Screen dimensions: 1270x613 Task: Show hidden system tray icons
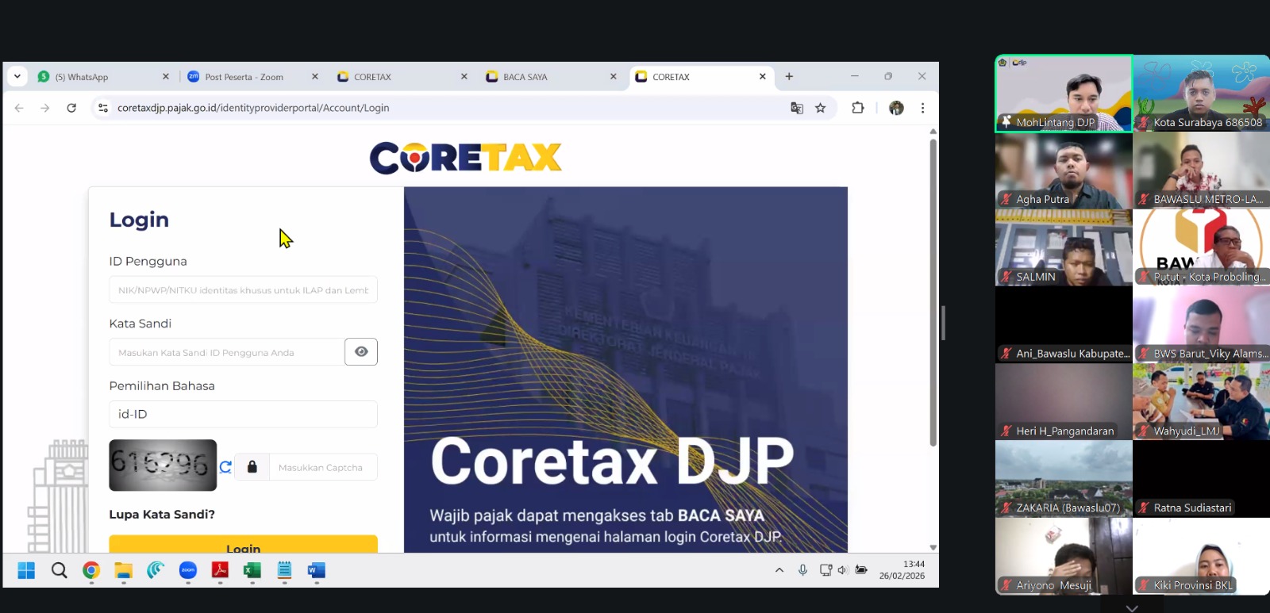coord(779,570)
